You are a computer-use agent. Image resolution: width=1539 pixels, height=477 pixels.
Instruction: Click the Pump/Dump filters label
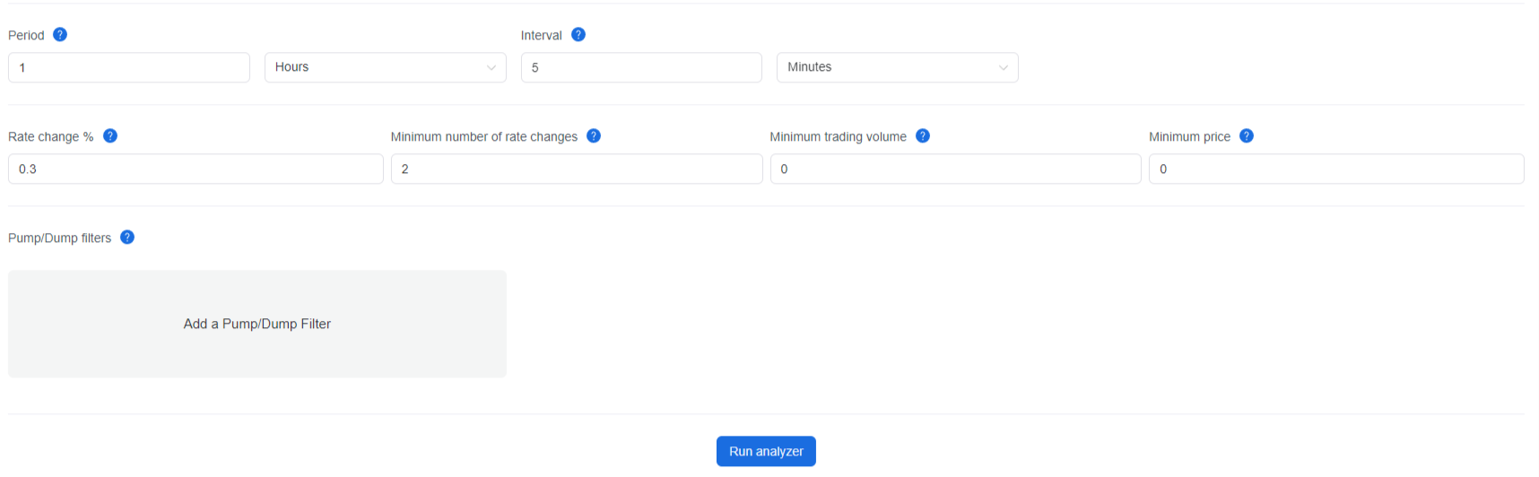coord(60,238)
